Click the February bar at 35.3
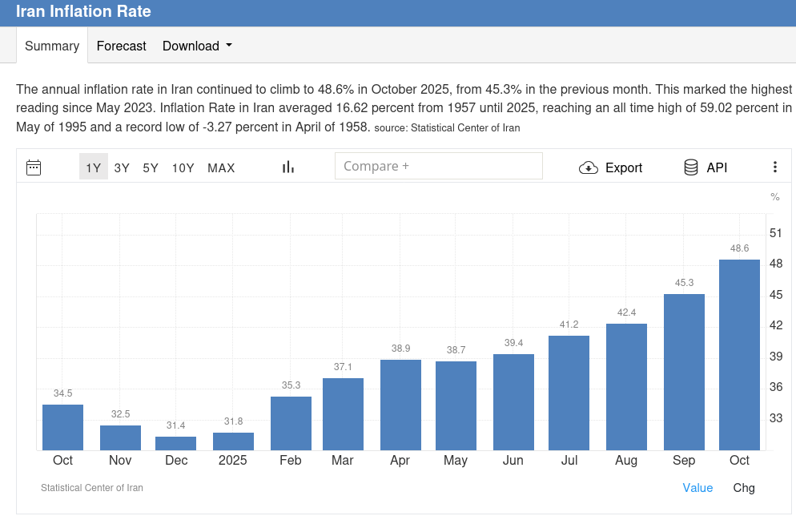Screen dimensions: 796x520 point(291,424)
